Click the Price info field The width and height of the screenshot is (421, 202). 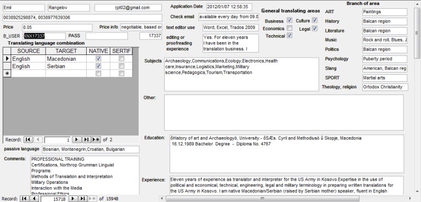[x=141, y=27]
